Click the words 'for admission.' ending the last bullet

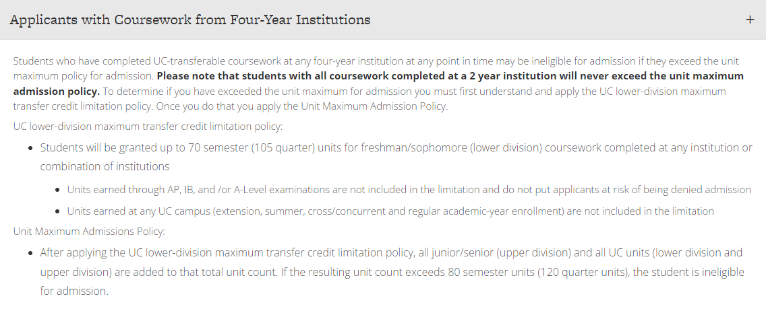pyautogui.click(x=74, y=291)
